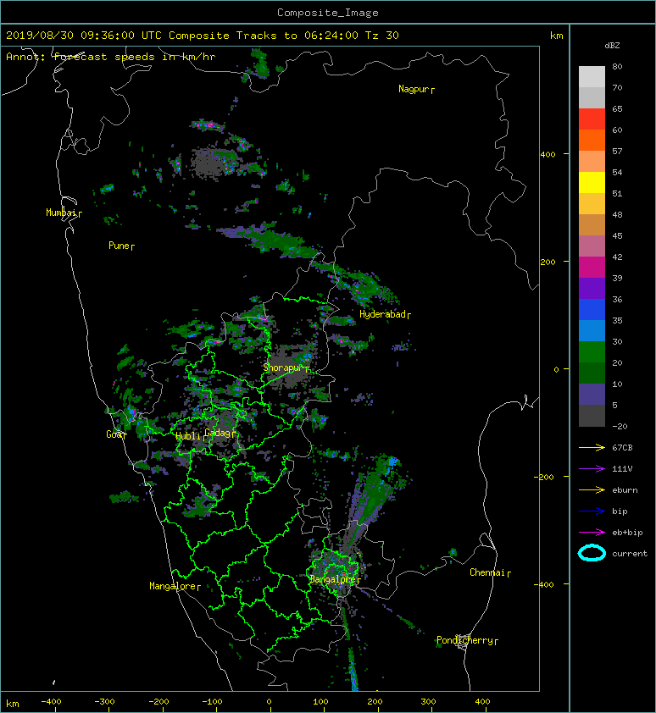Click the Pondicherry label

pos(464,640)
